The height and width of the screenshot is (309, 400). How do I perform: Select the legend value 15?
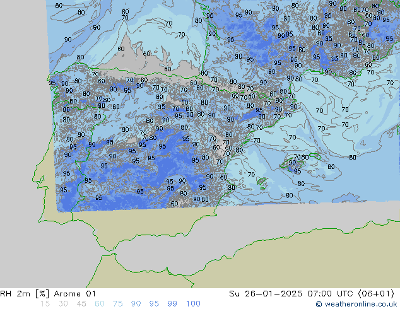point(45,304)
